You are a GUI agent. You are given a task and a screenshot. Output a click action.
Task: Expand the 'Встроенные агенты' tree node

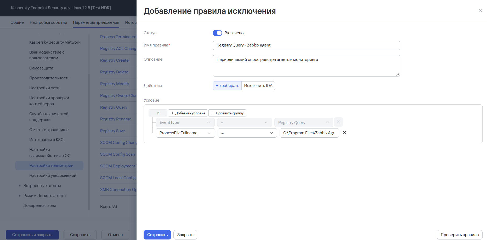(20, 186)
